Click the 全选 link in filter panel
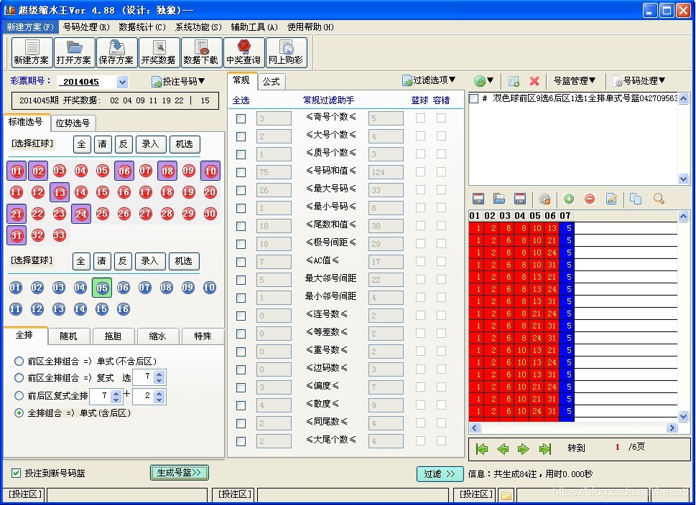Viewport: 696px width, 505px height. point(241,100)
